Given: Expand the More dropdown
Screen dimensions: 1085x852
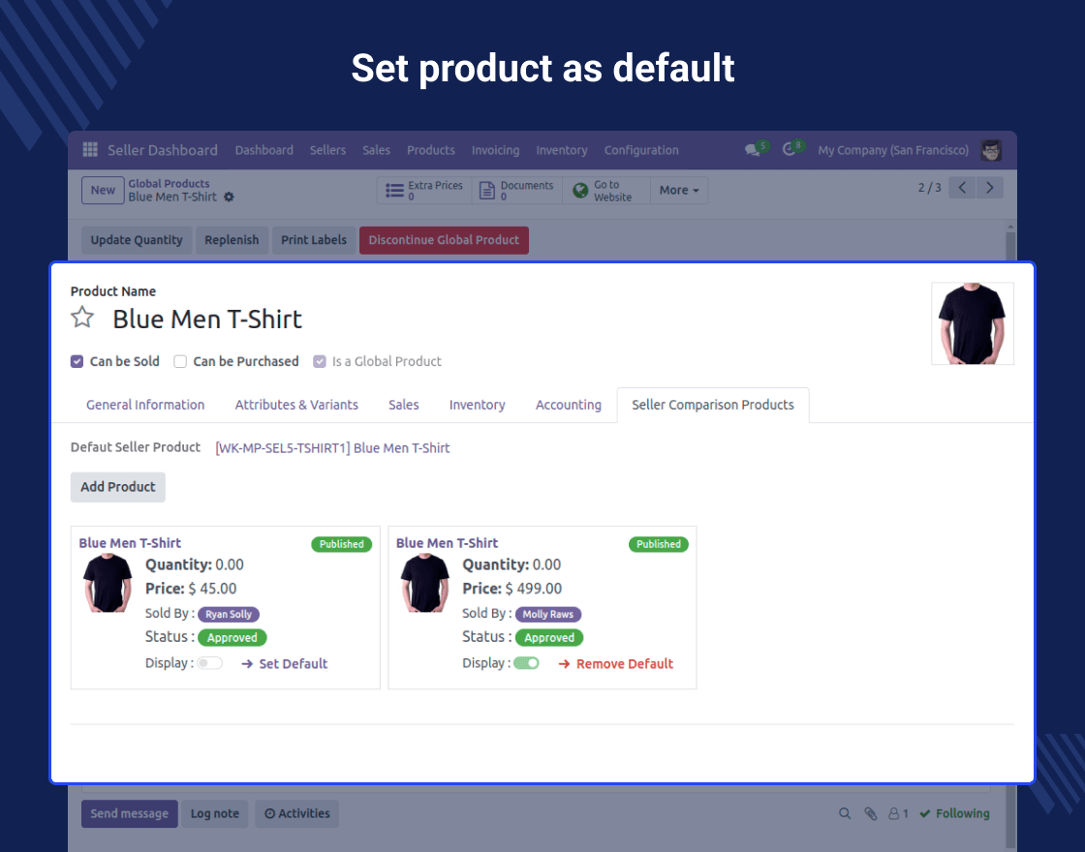Looking at the screenshot, I should point(679,190).
